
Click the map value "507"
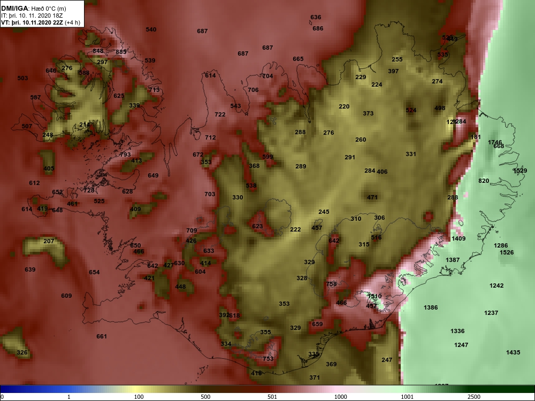[x=27, y=126]
